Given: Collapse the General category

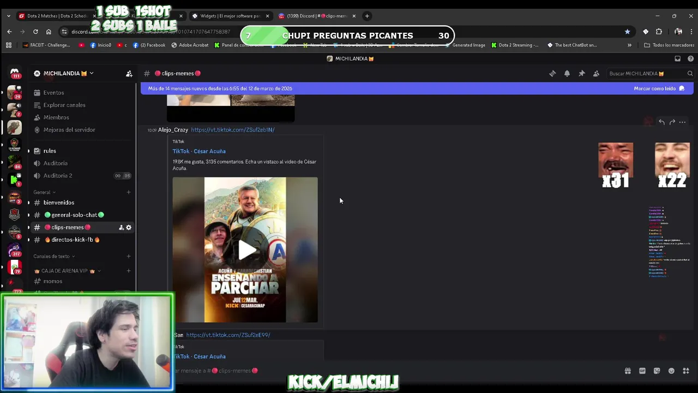Looking at the screenshot, I should click(x=46, y=192).
